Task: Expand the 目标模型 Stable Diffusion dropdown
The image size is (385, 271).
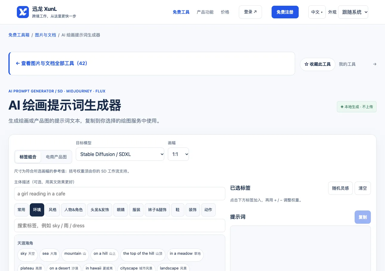Action: (120, 154)
